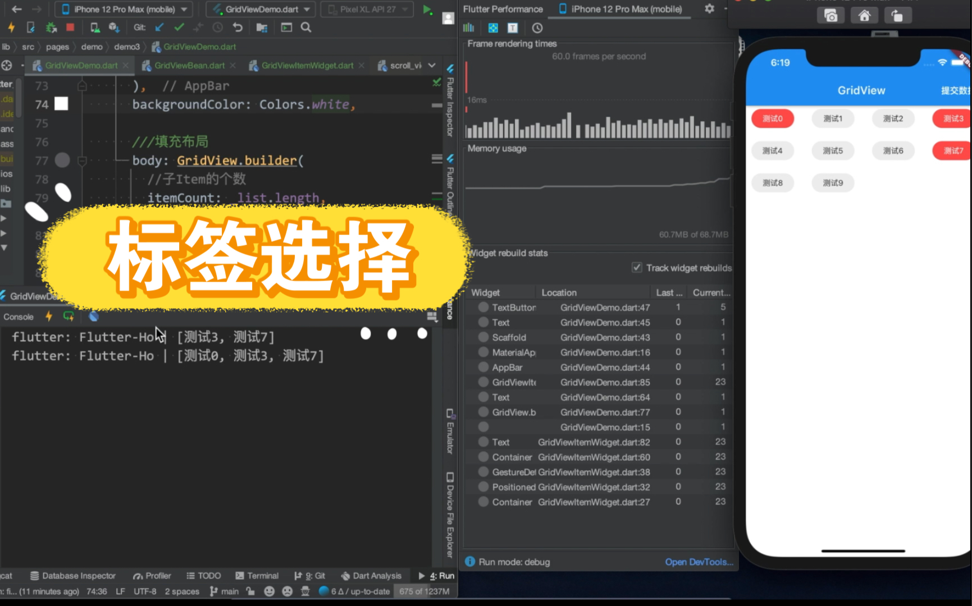
Task: Open the Pixel XL API 27 emulator dropdown
Action: click(x=366, y=9)
